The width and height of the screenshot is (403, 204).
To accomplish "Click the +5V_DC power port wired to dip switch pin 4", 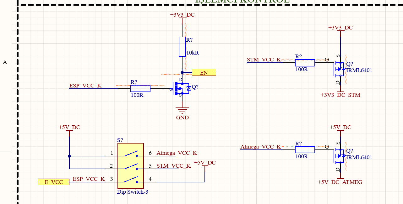I will click(x=205, y=163).
